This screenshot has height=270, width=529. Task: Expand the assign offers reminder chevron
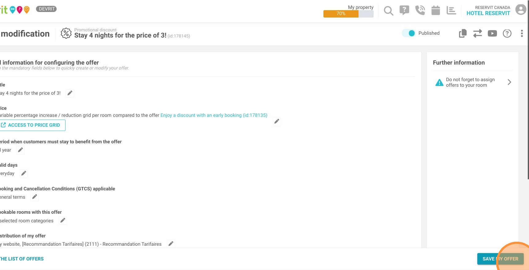[509, 82]
